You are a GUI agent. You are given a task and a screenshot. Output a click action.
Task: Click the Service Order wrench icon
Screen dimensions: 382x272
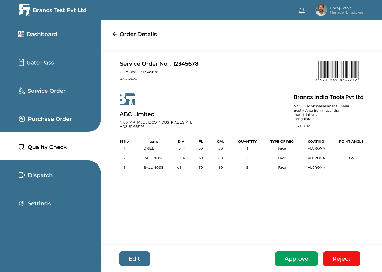click(x=21, y=91)
